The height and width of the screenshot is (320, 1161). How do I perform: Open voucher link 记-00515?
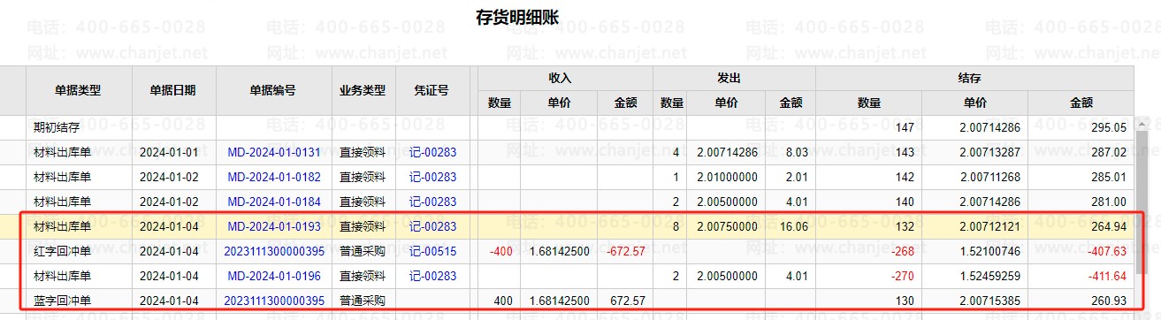pyautogui.click(x=433, y=251)
